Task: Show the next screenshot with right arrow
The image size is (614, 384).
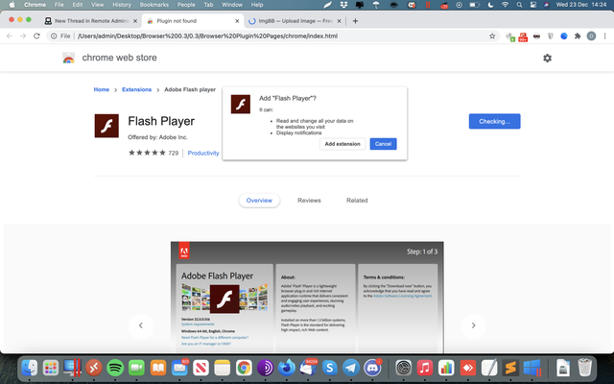Action: 473,325
